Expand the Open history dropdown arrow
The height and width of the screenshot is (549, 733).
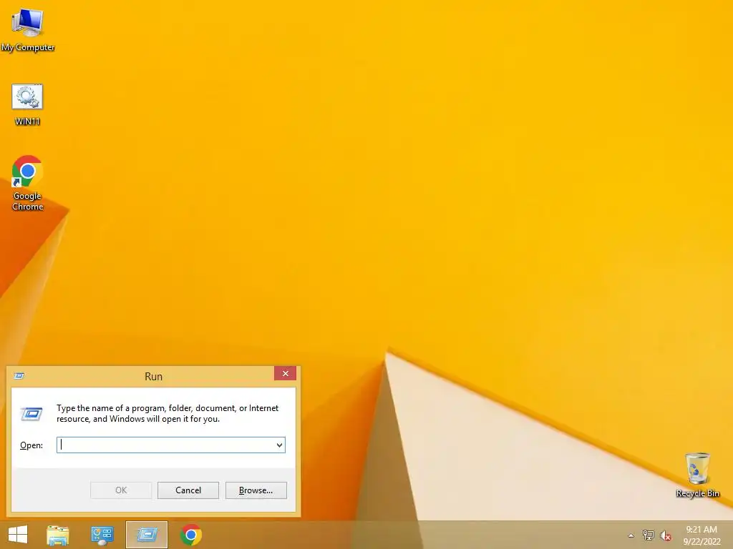280,445
